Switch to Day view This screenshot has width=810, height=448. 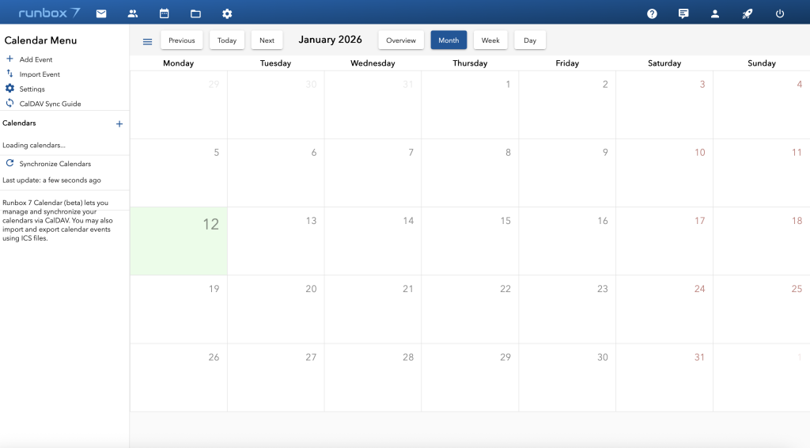[x=529, y=40]
